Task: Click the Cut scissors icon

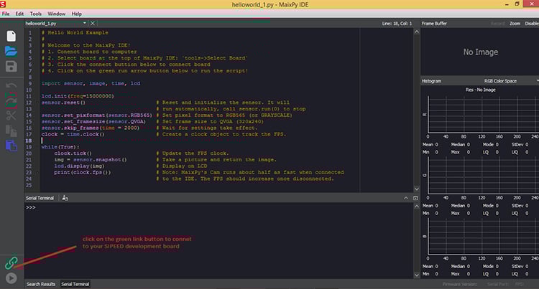Action: point(11,115)
